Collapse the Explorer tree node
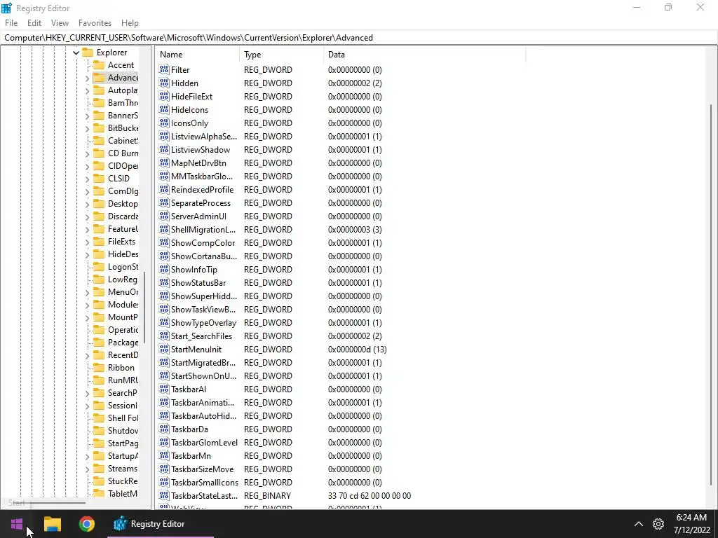The width and height of the screenshot is (718, 538). click(x=76, y=53)
